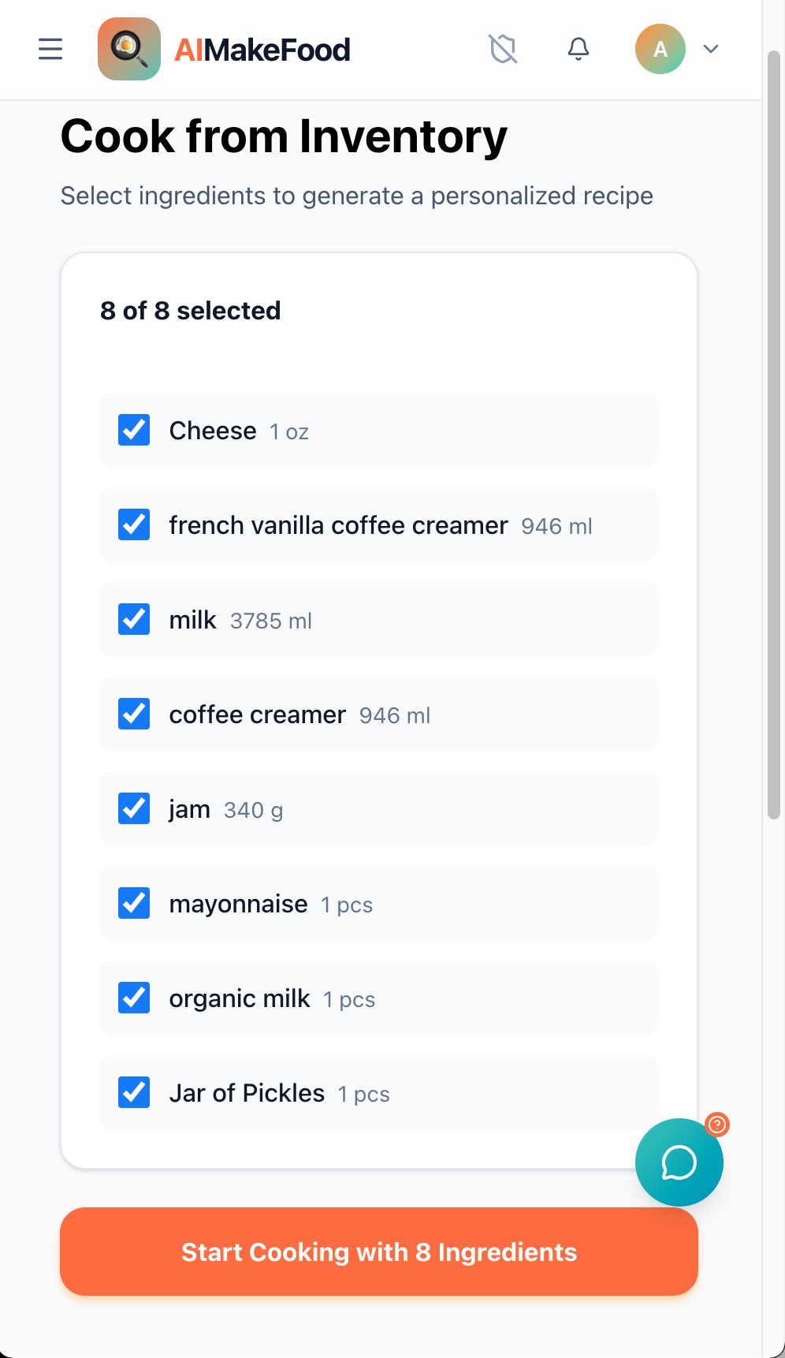Expand the account dropdown chevron
This screenshot has width=785, height=1358.
(711, 49)
